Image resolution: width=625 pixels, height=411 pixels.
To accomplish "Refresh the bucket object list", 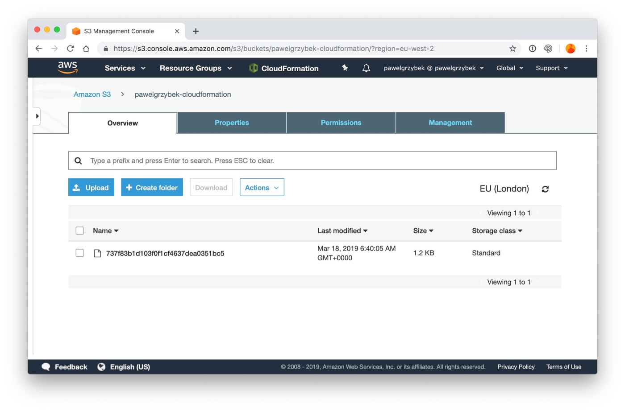I will (545, 189).
